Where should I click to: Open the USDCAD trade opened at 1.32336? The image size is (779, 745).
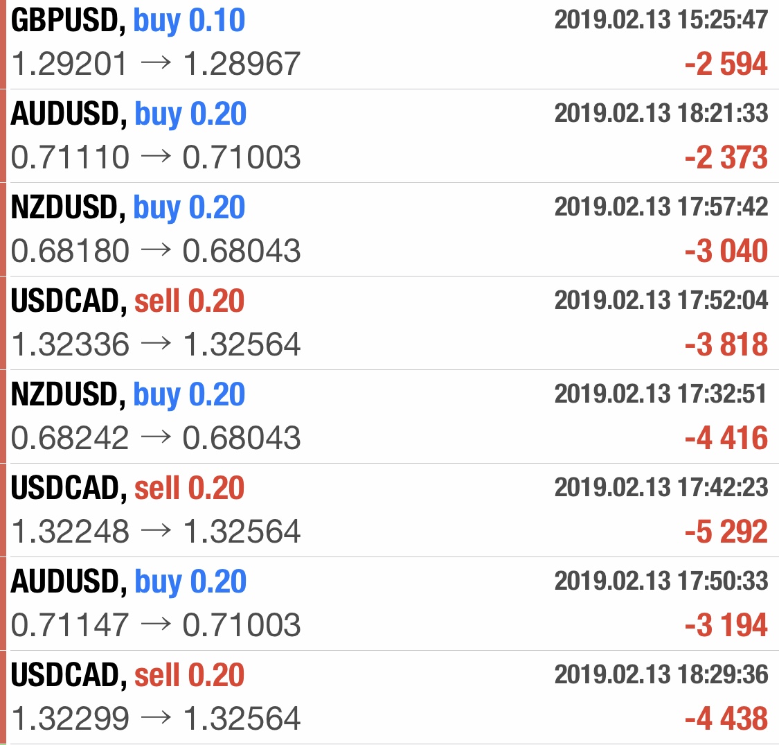128,302
